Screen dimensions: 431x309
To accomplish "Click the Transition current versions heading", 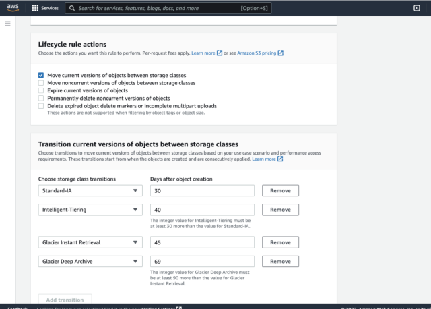I will coord(138,144).
